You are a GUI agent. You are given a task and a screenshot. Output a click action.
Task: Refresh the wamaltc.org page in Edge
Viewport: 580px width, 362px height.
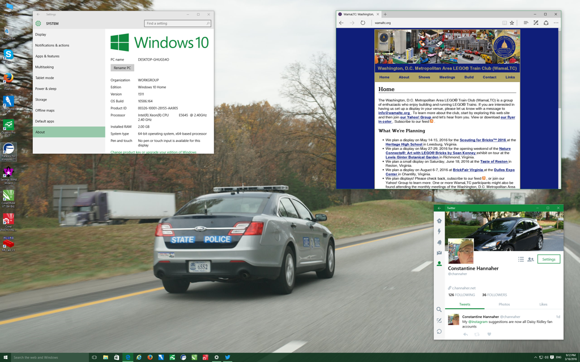click(362, 23)
